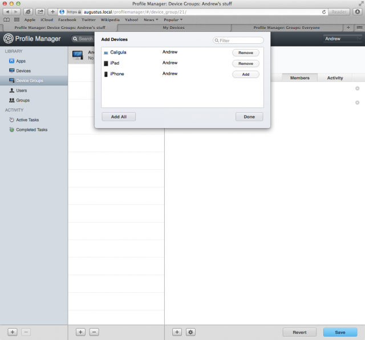Open a new Safari tab with plus icon
This screenshot has width=365, height=340.
(348, 28)
